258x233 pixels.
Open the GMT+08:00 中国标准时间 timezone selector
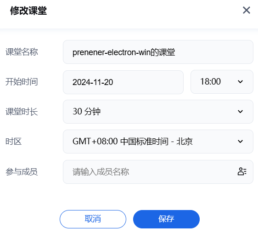point(158,142)
